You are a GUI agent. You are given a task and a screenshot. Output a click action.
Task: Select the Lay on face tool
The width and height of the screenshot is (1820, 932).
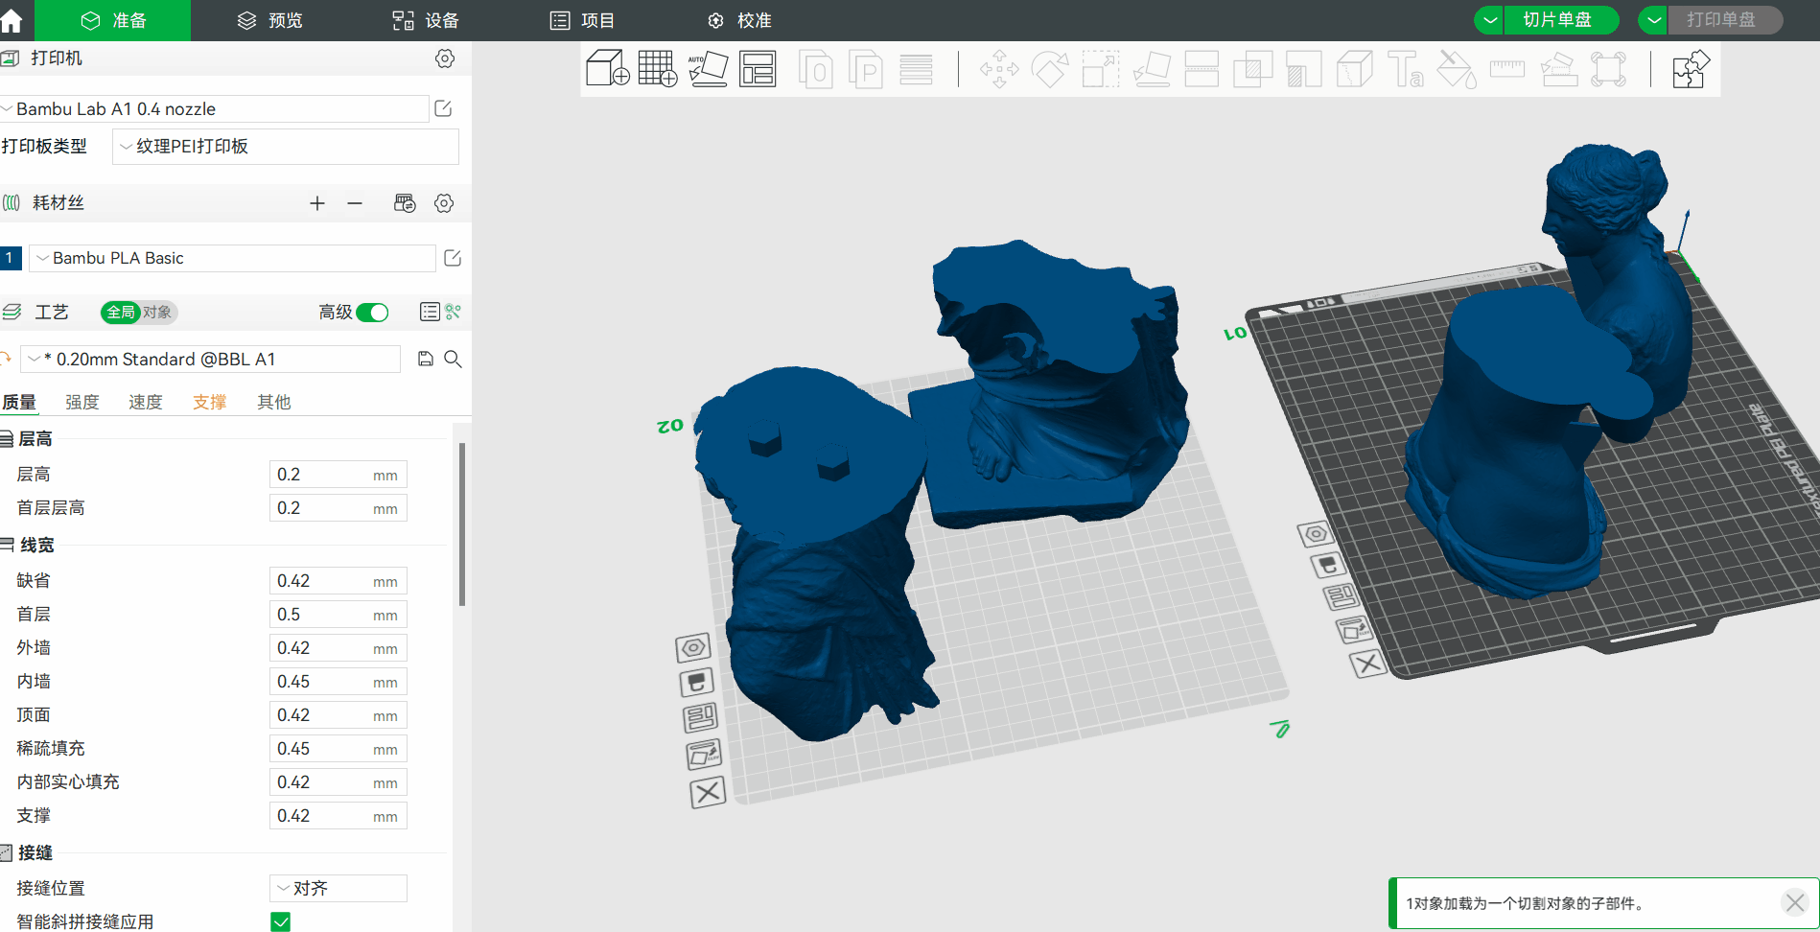click(x=1152, y=69)
